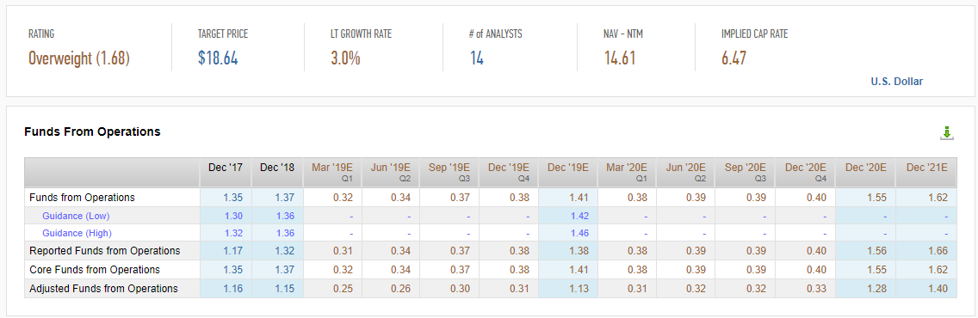Click the Overweight (1.68) rating value
This screenshot has width=978, height=318.
[79, 58]
